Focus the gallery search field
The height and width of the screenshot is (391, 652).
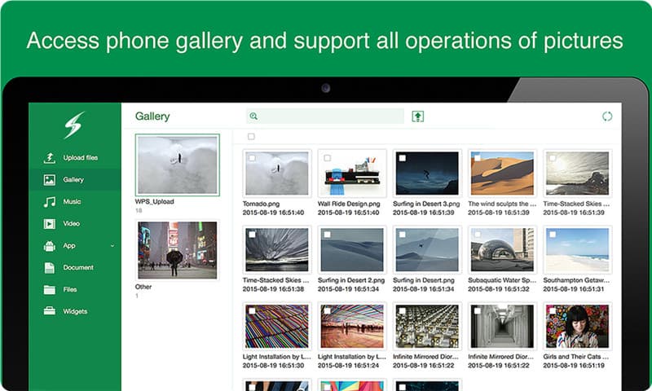(325, 116)
